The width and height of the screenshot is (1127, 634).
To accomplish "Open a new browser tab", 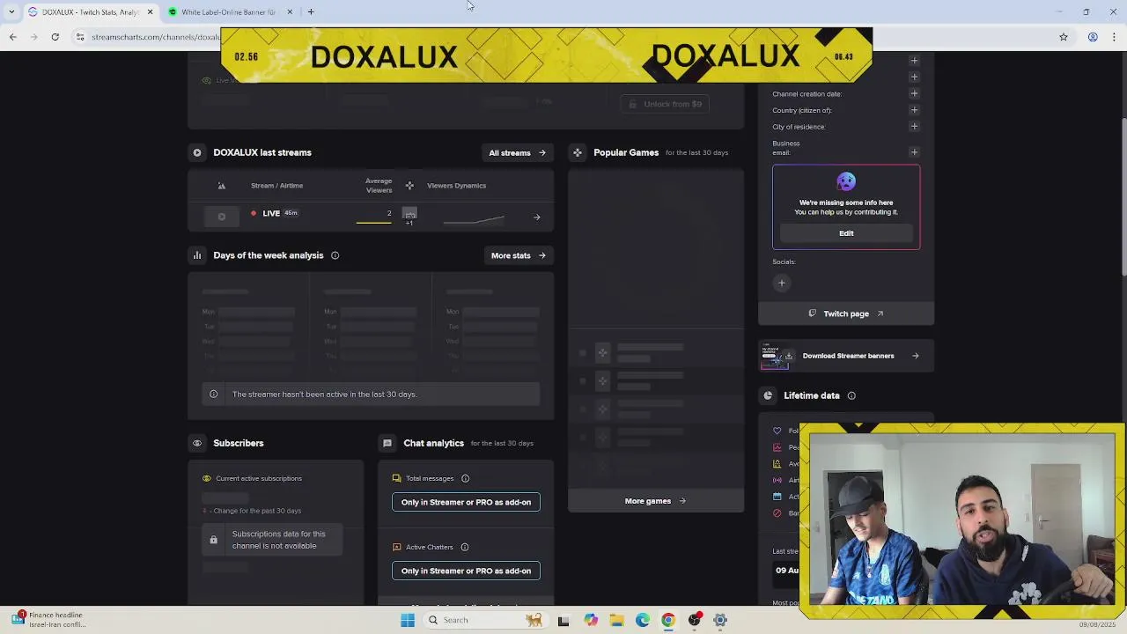I will coord(311,12).
